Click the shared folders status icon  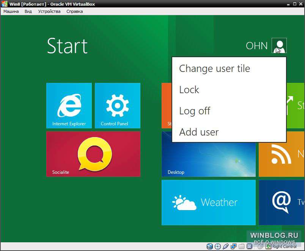click(x=241, y=246)
